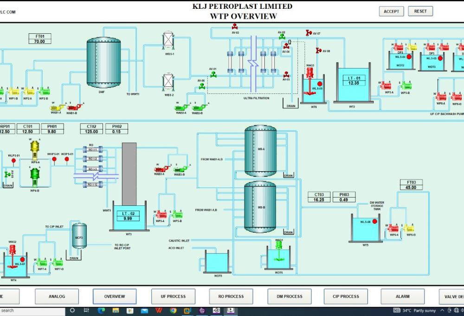Click the WAG3 agitator on tank WT6
This screenshot has width=464, height=316.
pos(310,72)
